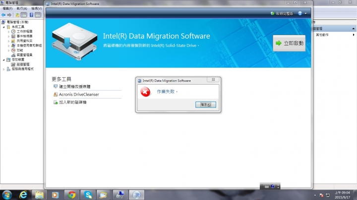Viewport: 357px width, 200px height.
Task: Open Skype from the taskbar
Action: point(88,195)
